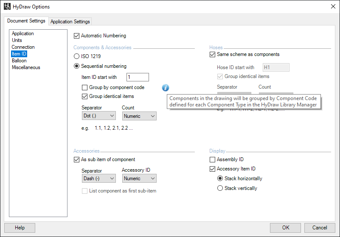The image size is (340, 237).
Task: Click the HyDraw app icon in title bar
Action: pos(7,6)
